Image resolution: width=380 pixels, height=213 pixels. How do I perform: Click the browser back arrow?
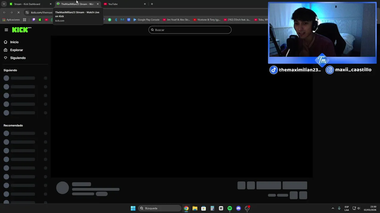(x=4, y=12)
